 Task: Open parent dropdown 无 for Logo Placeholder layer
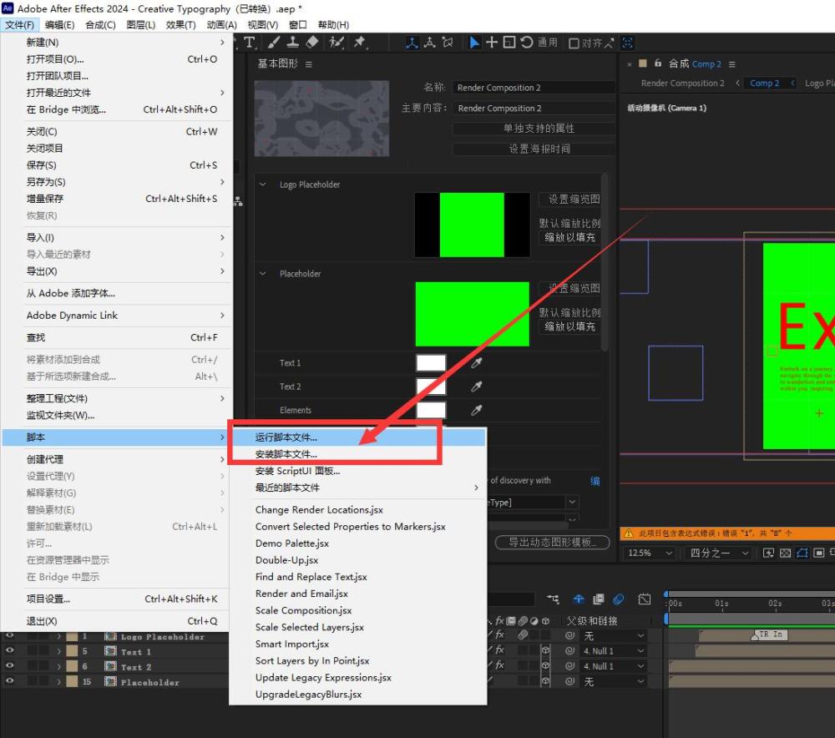(614, 636)
